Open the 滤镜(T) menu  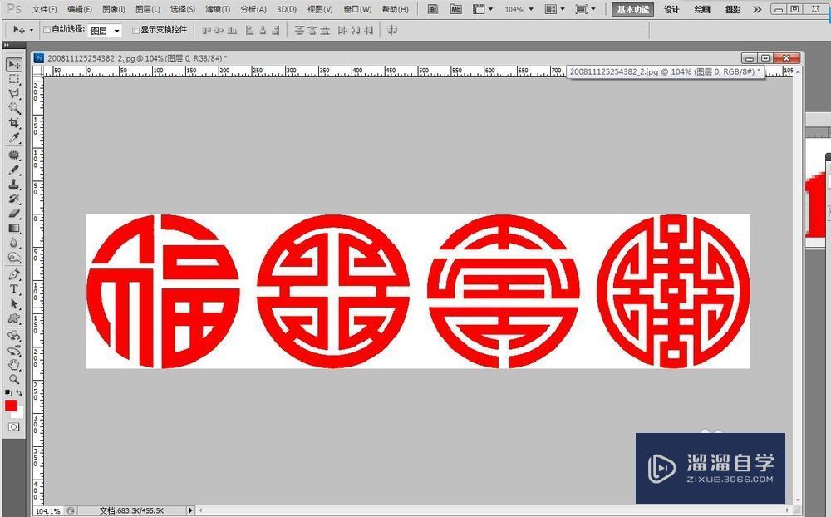click(218, 9)
